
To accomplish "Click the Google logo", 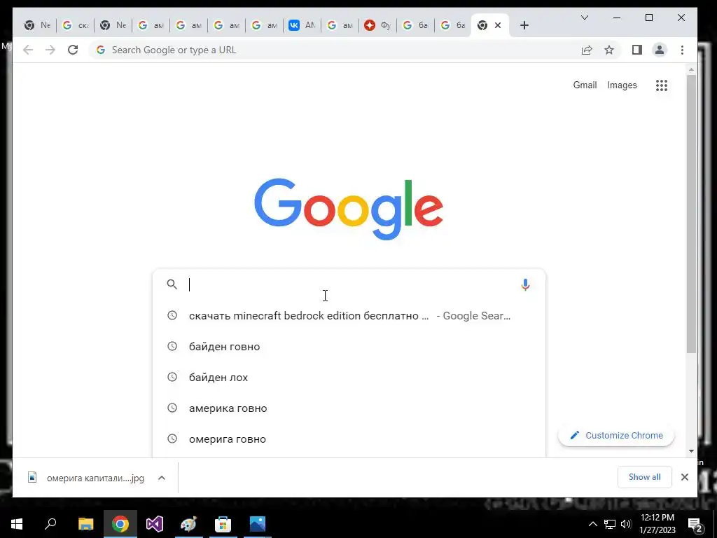I will (x=349, y=209).
